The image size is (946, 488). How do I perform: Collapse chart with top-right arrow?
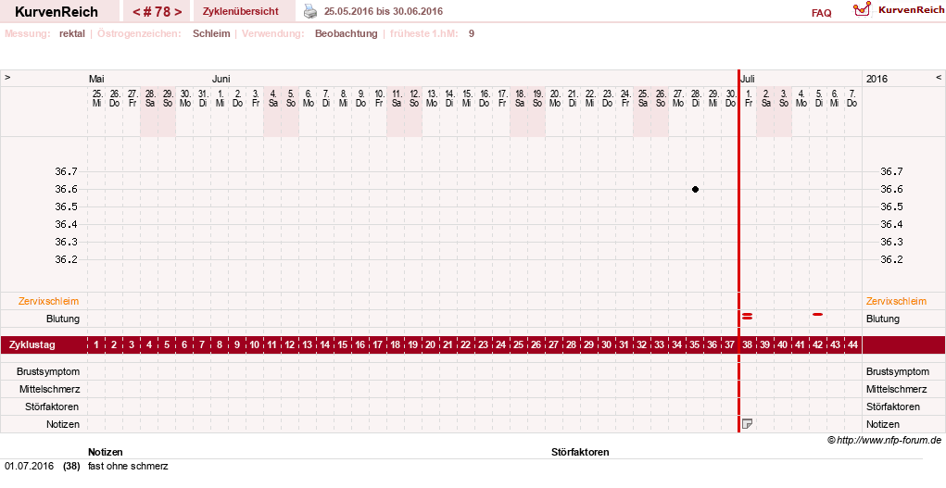coord(939,78)
